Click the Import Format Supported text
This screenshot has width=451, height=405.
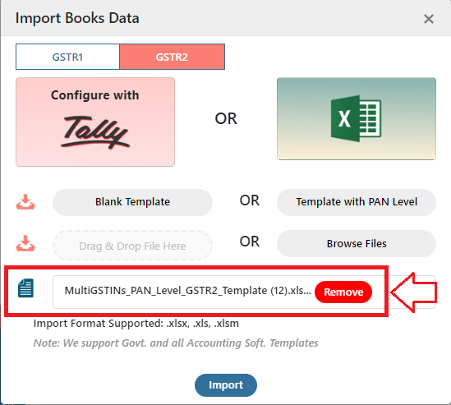click(x=136, y=324)
